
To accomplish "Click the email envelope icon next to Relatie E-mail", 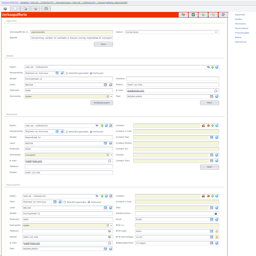I will pos(216,91).
